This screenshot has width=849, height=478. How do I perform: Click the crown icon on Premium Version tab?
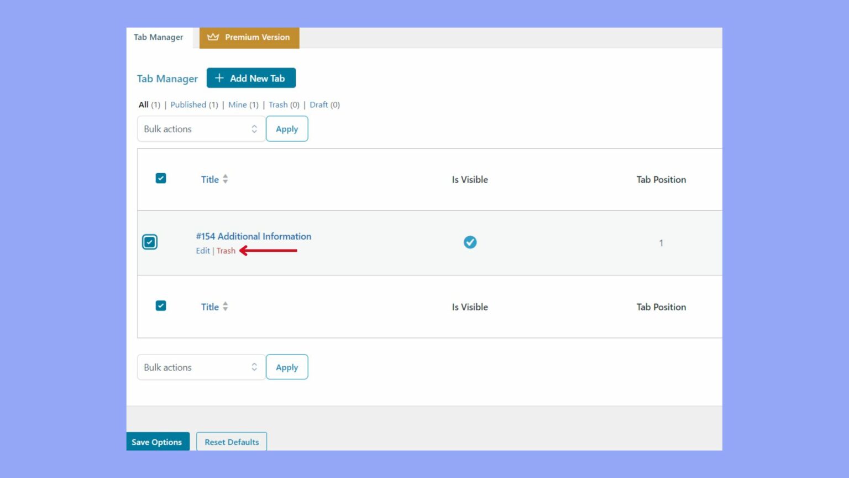point(213,37)
